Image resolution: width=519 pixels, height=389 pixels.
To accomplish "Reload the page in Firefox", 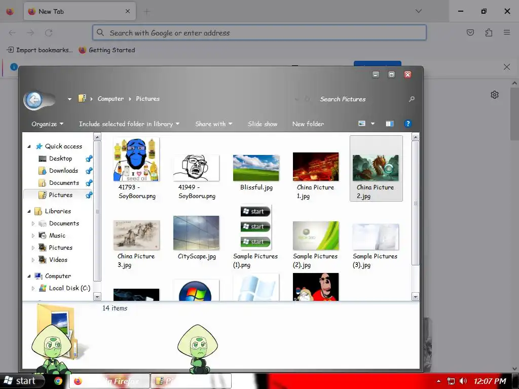I will click(49, 33).
